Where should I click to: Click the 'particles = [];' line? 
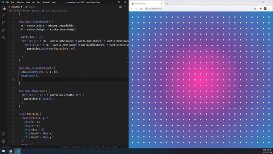[32, 37]
